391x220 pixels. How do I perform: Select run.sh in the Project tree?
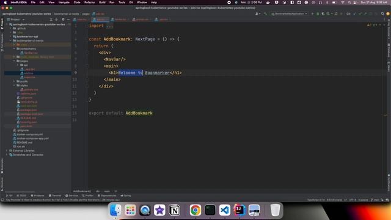(x=20, y=147)
